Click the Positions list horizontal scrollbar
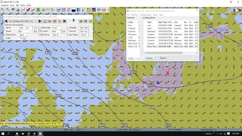This screenshot has height=136, width=242. pyautogui.click(x=132, y=59)
